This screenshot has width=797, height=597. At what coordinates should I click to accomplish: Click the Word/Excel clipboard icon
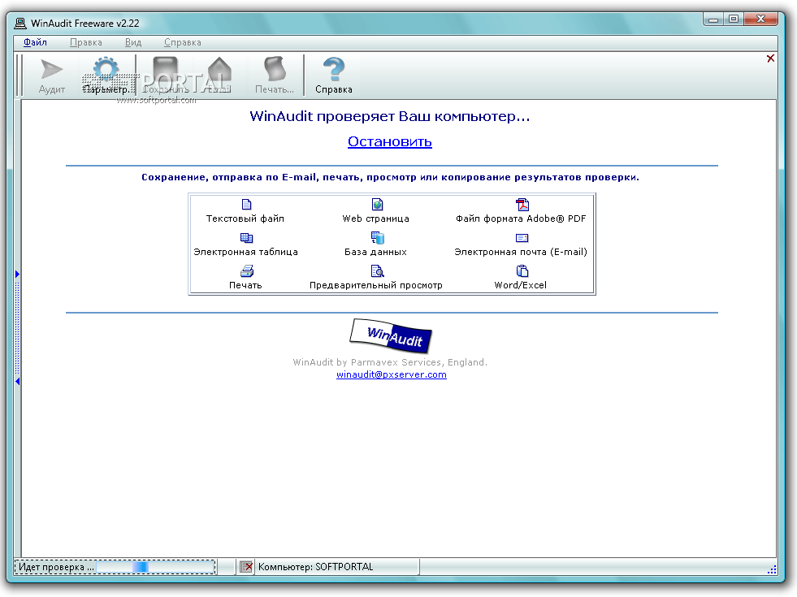(522, 270)
